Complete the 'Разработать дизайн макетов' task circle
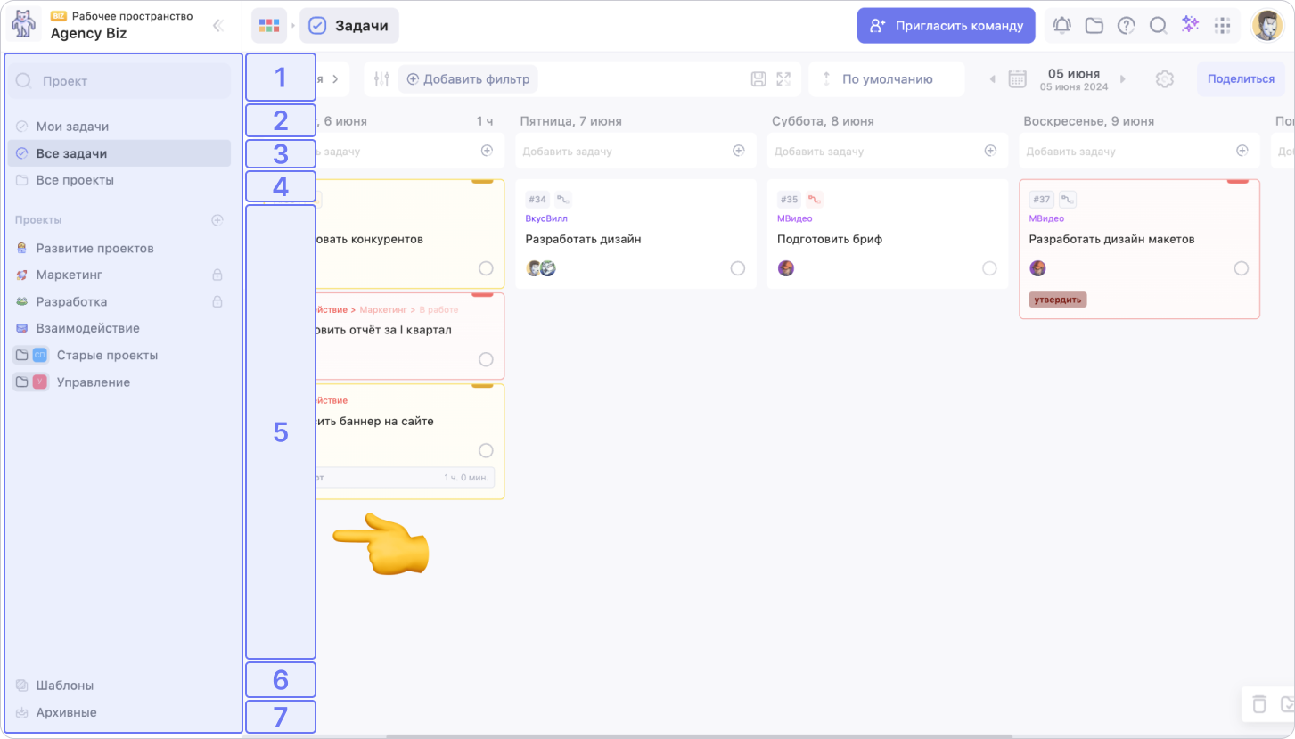 (1241, 268)
